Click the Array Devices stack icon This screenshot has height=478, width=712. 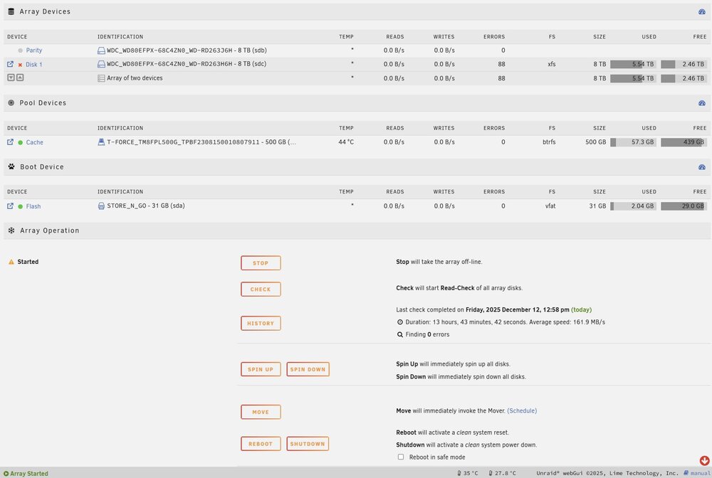tap(11, 12)
